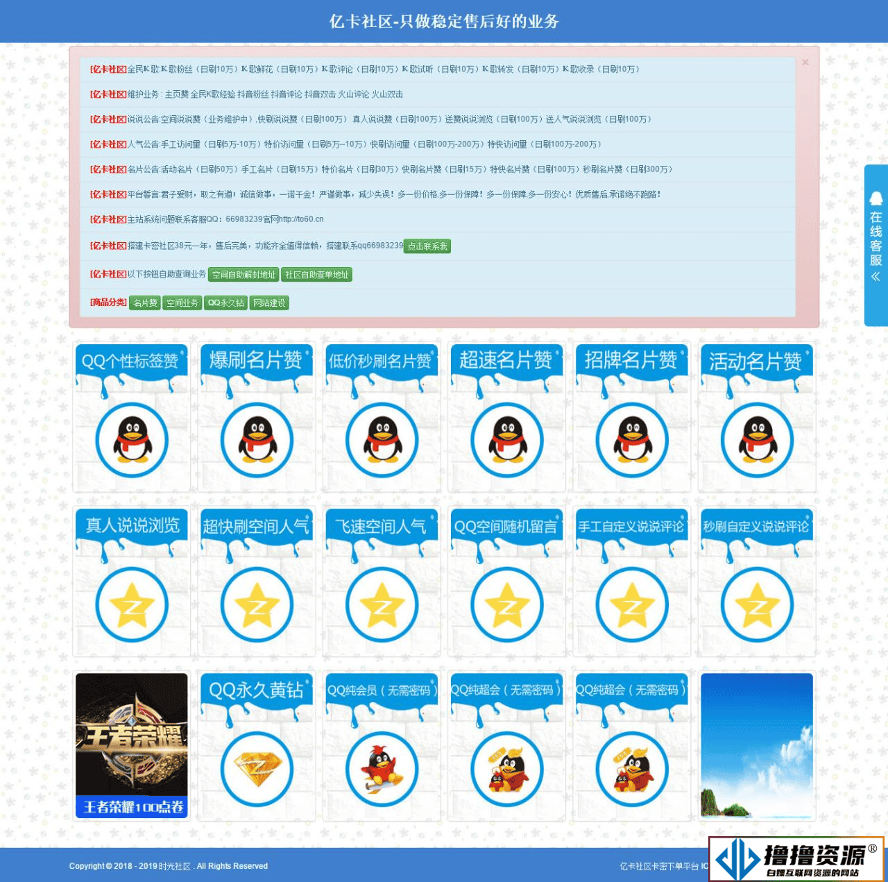This screenshot has height=882, width=888.
Task: Click the http://to60.cn official site text
Action: pos(301,219)
